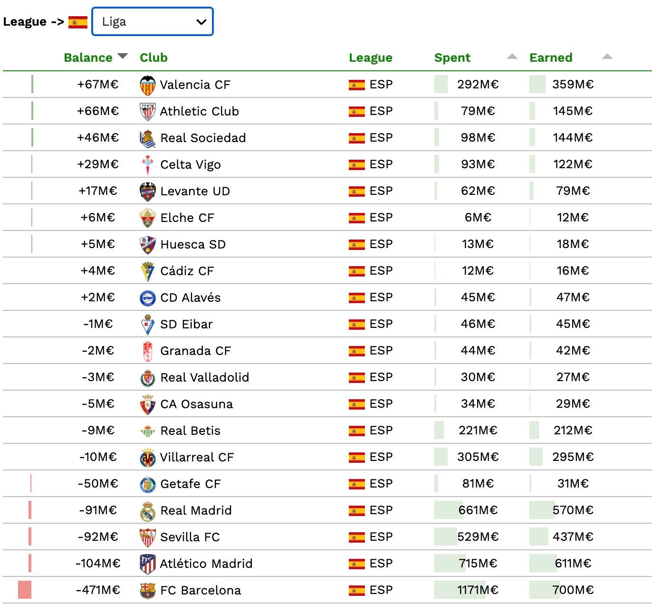This screenshot has height=613, width=652.
Task: Sort table by Balance column arrow
Action: [x=123, y=56]
